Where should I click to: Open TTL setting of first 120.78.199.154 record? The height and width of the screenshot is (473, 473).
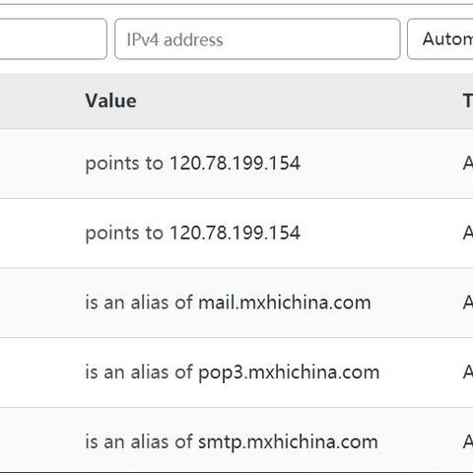[x=468, y=164]
